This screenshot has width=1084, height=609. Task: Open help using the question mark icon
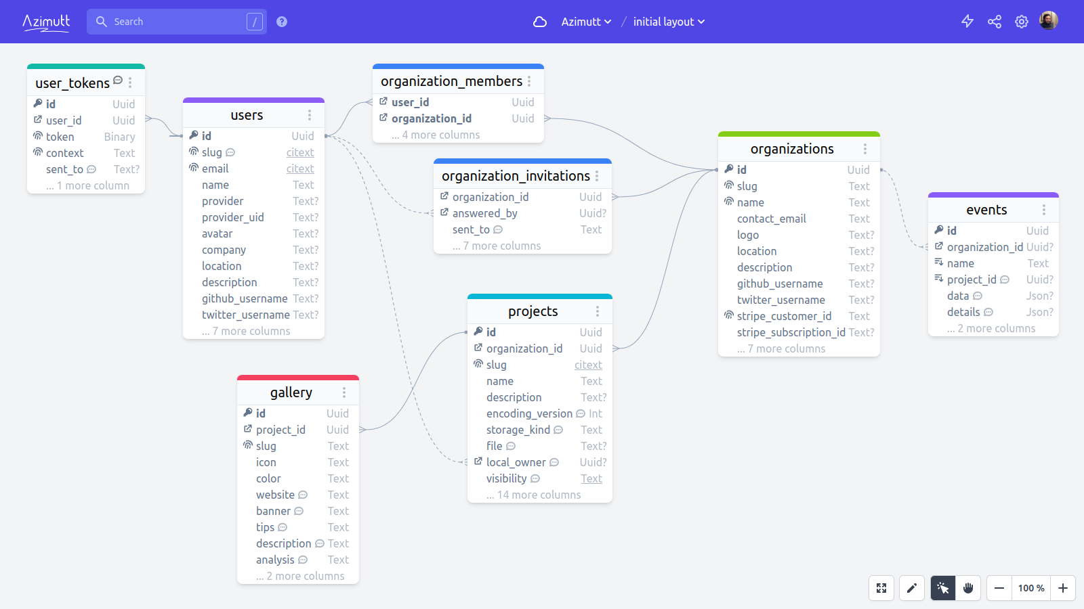click(282, 21)
